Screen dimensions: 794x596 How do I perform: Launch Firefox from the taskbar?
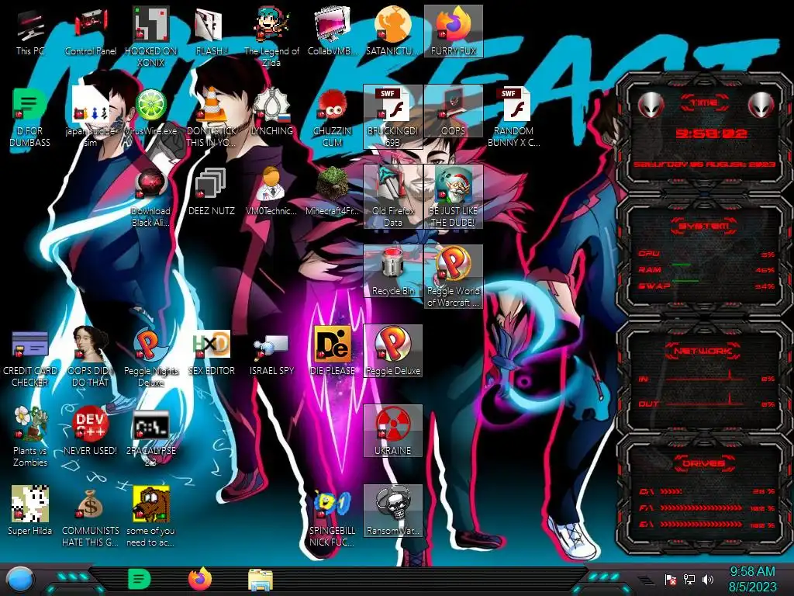point(200,579)
